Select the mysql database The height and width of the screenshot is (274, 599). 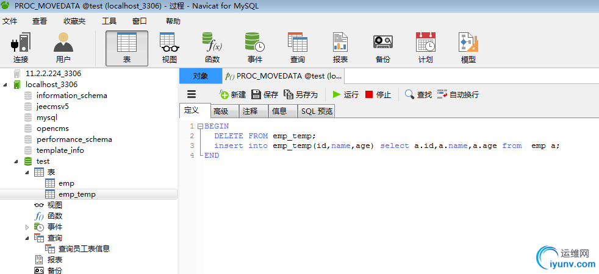click(46, 118)
